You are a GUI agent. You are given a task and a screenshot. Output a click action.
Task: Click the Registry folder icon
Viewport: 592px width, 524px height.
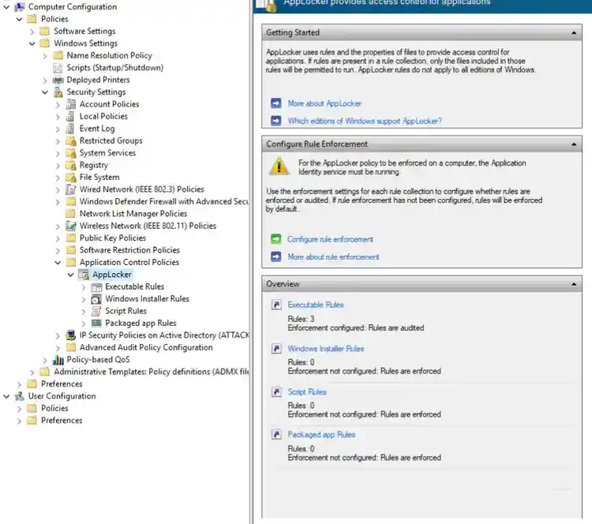coord(71,166)
